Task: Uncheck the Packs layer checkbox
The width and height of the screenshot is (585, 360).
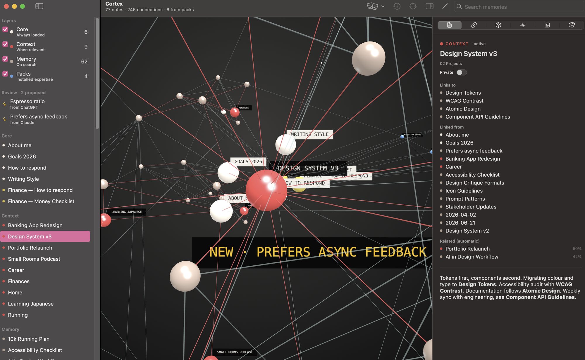Action: (5, 74)
